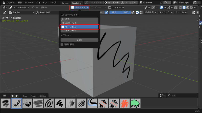Choose the spiral @ brush preset
202x113 pixels.
coord(49,103)
